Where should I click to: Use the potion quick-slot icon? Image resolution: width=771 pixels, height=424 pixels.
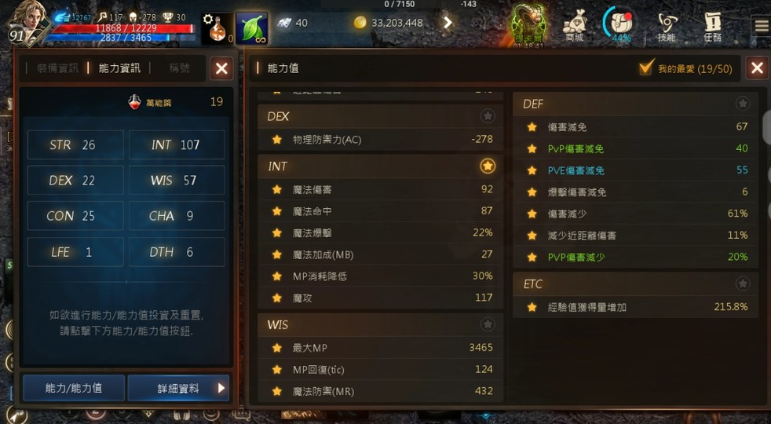click(x=217, y=28)
